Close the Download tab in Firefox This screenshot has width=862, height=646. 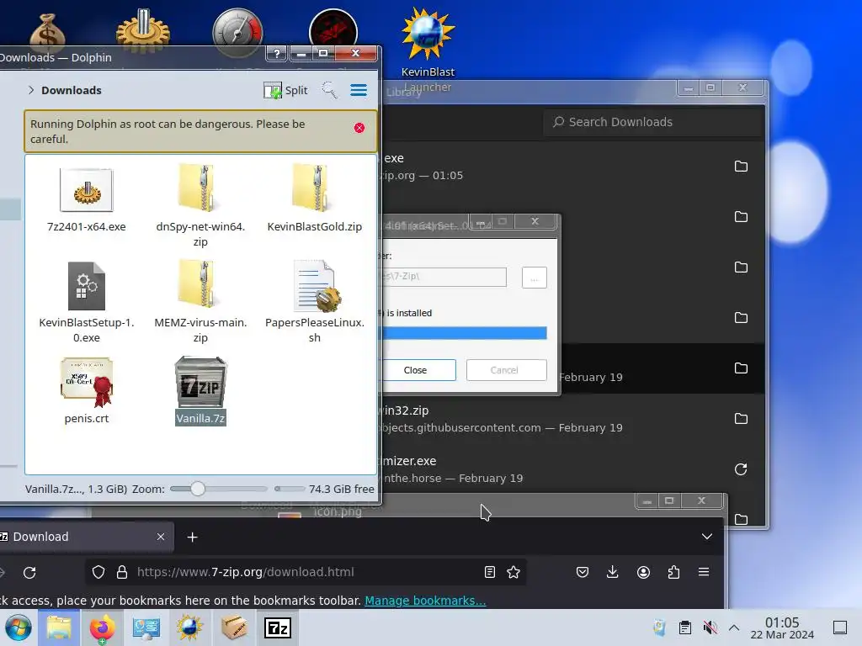(x=161, y=537)
